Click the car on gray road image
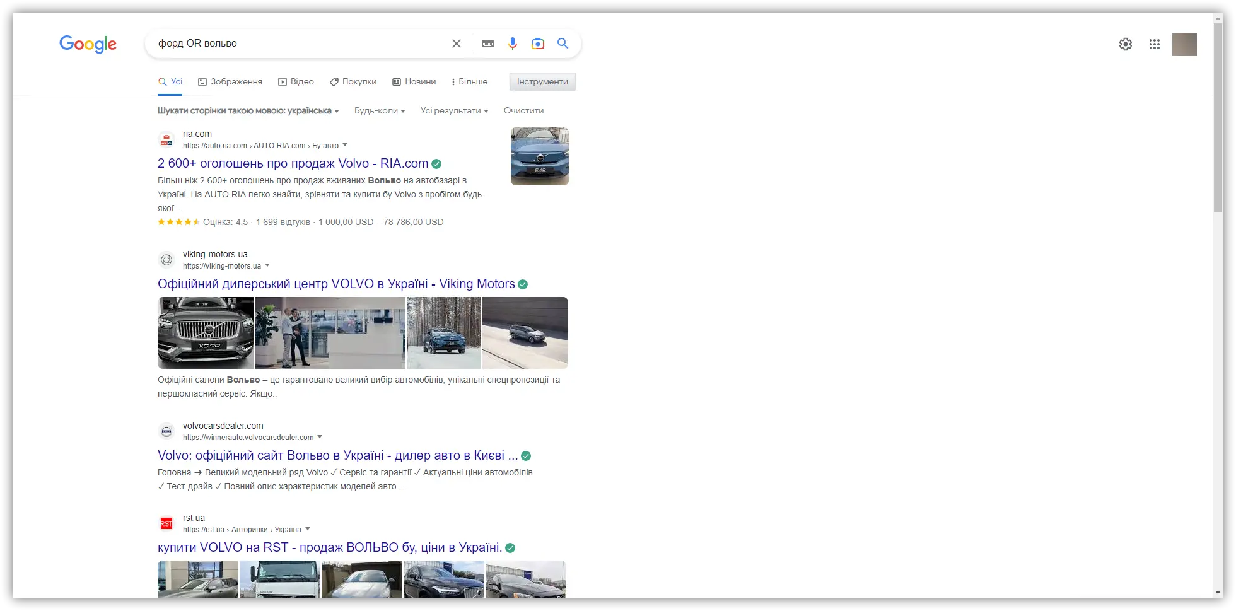The width and height of the screenshot is (1236, 611). (525, 333)
